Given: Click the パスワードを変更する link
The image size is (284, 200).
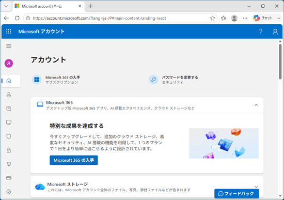Looking at the screenshot, I should [180, 78].
